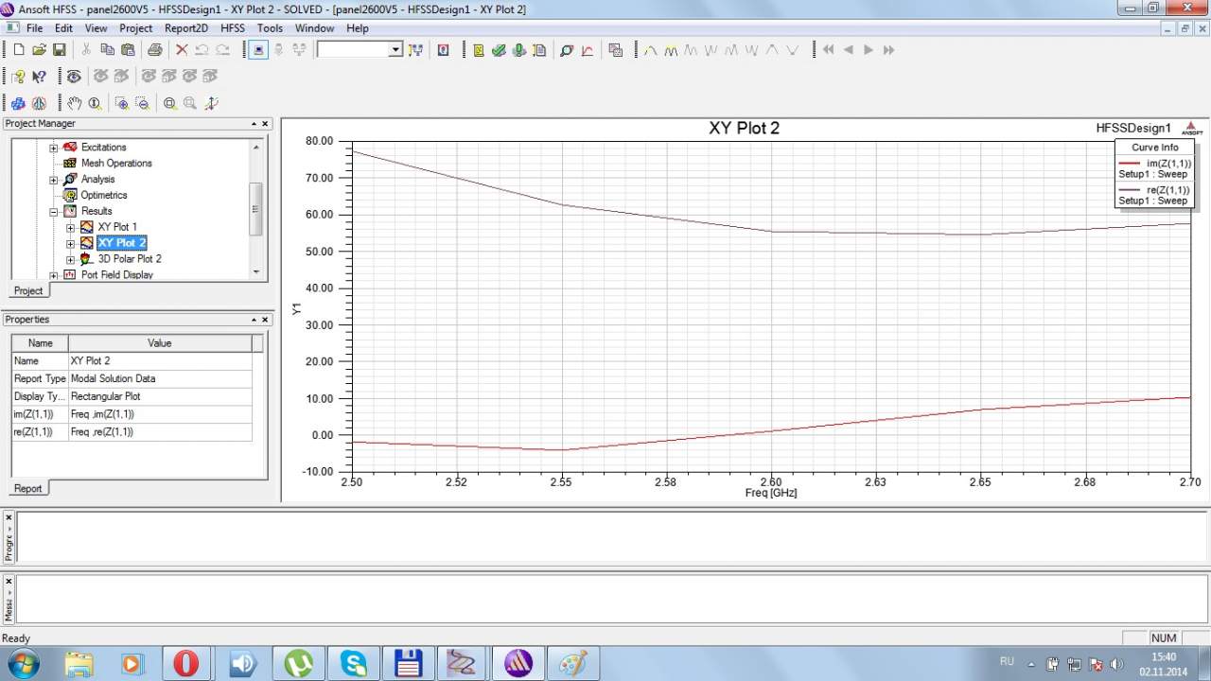Click the red Delete X icon
Viewport: 1211px width, 681px height.
pos(182,50)
